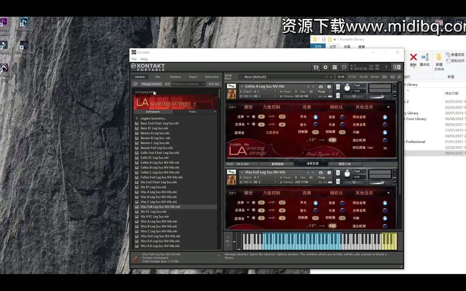The height and width of the screenshot is (291, 466).
Task: Mute the Cellos A instrument
Action: [338, 96]
